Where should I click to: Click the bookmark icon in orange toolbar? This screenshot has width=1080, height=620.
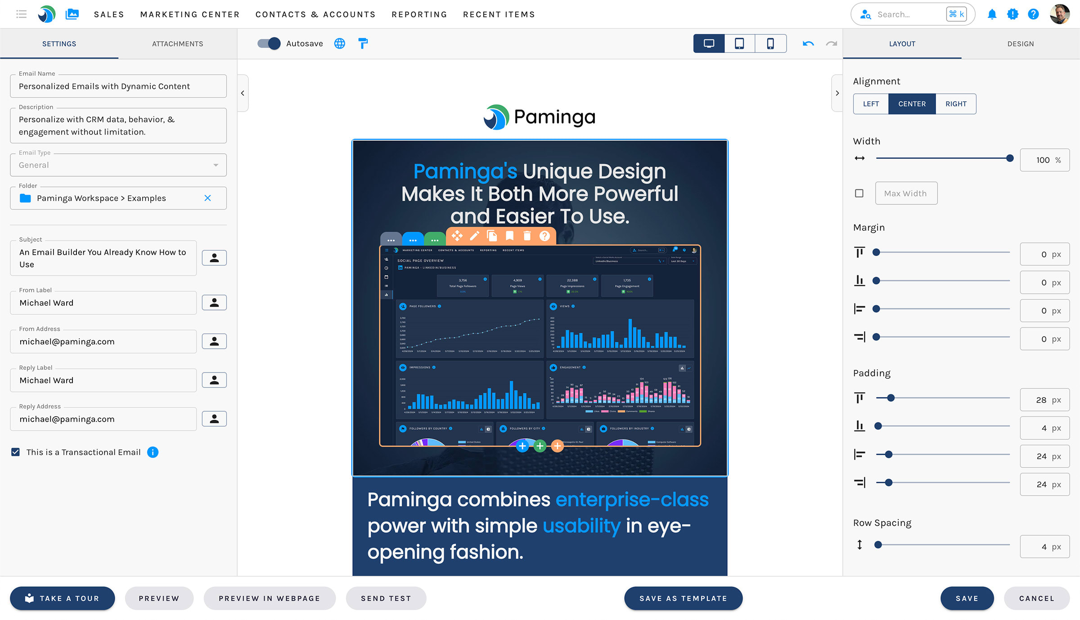click(509, 236)
